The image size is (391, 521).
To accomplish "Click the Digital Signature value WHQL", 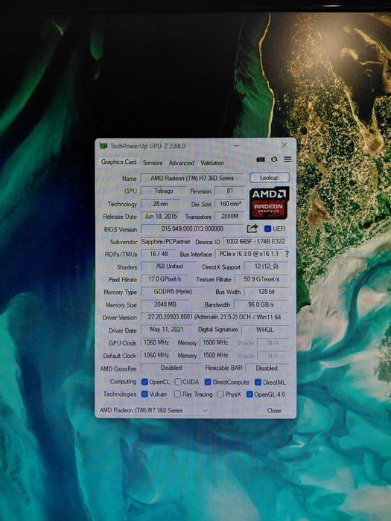I will (265, 330).
